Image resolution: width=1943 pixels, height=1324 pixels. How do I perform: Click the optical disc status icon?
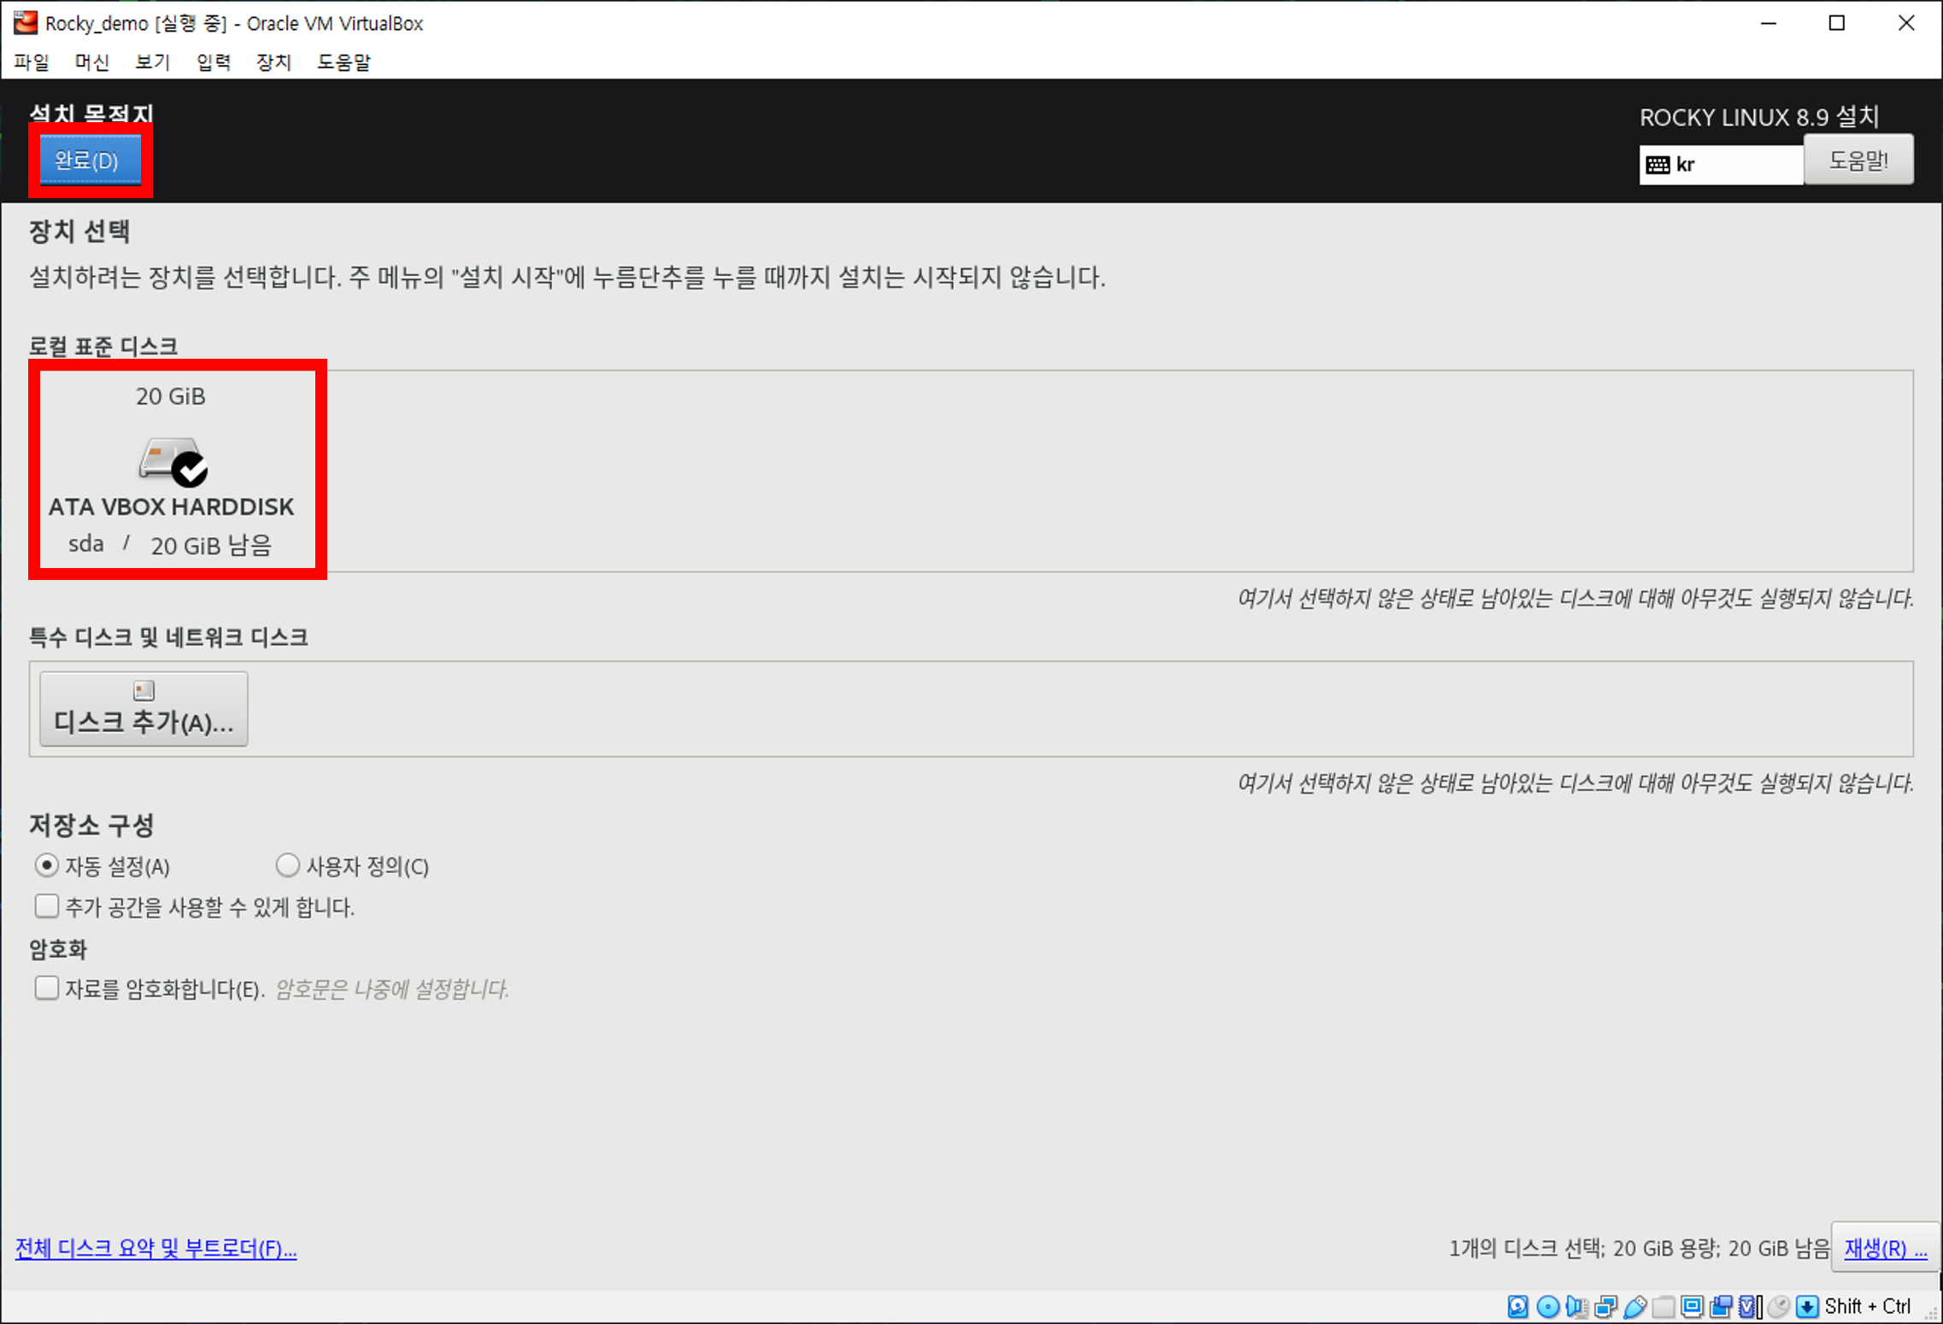click(1547, 1306)
